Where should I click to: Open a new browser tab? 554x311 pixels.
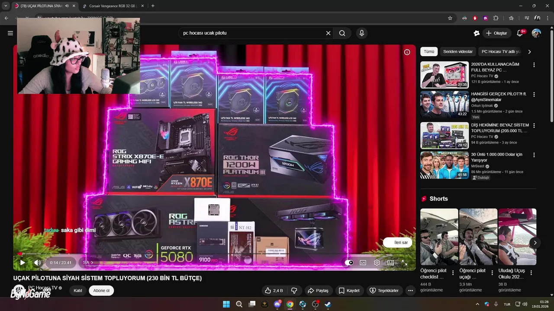[x=153, y=6]
